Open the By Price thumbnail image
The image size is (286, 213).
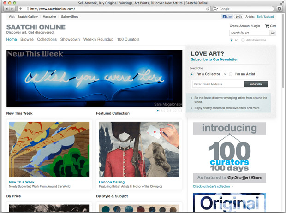point(49,208)
